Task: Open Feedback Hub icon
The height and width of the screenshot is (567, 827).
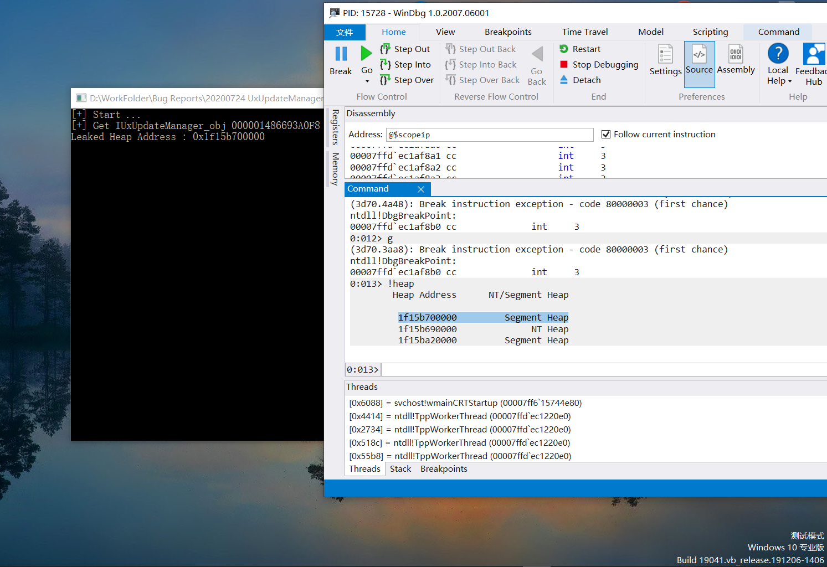Action: (x=813, y=54)
